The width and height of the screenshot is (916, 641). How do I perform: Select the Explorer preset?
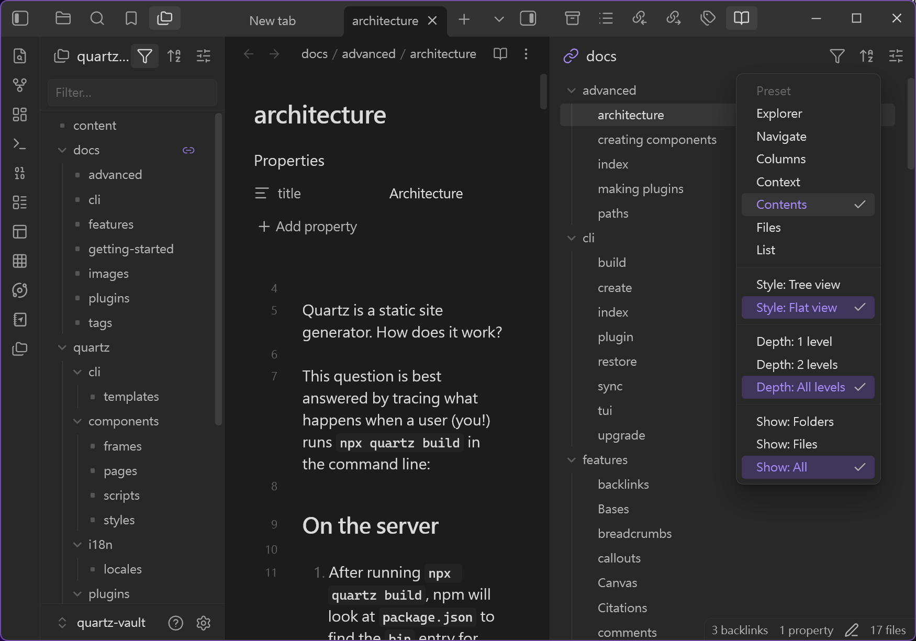(x=808, y=114)
